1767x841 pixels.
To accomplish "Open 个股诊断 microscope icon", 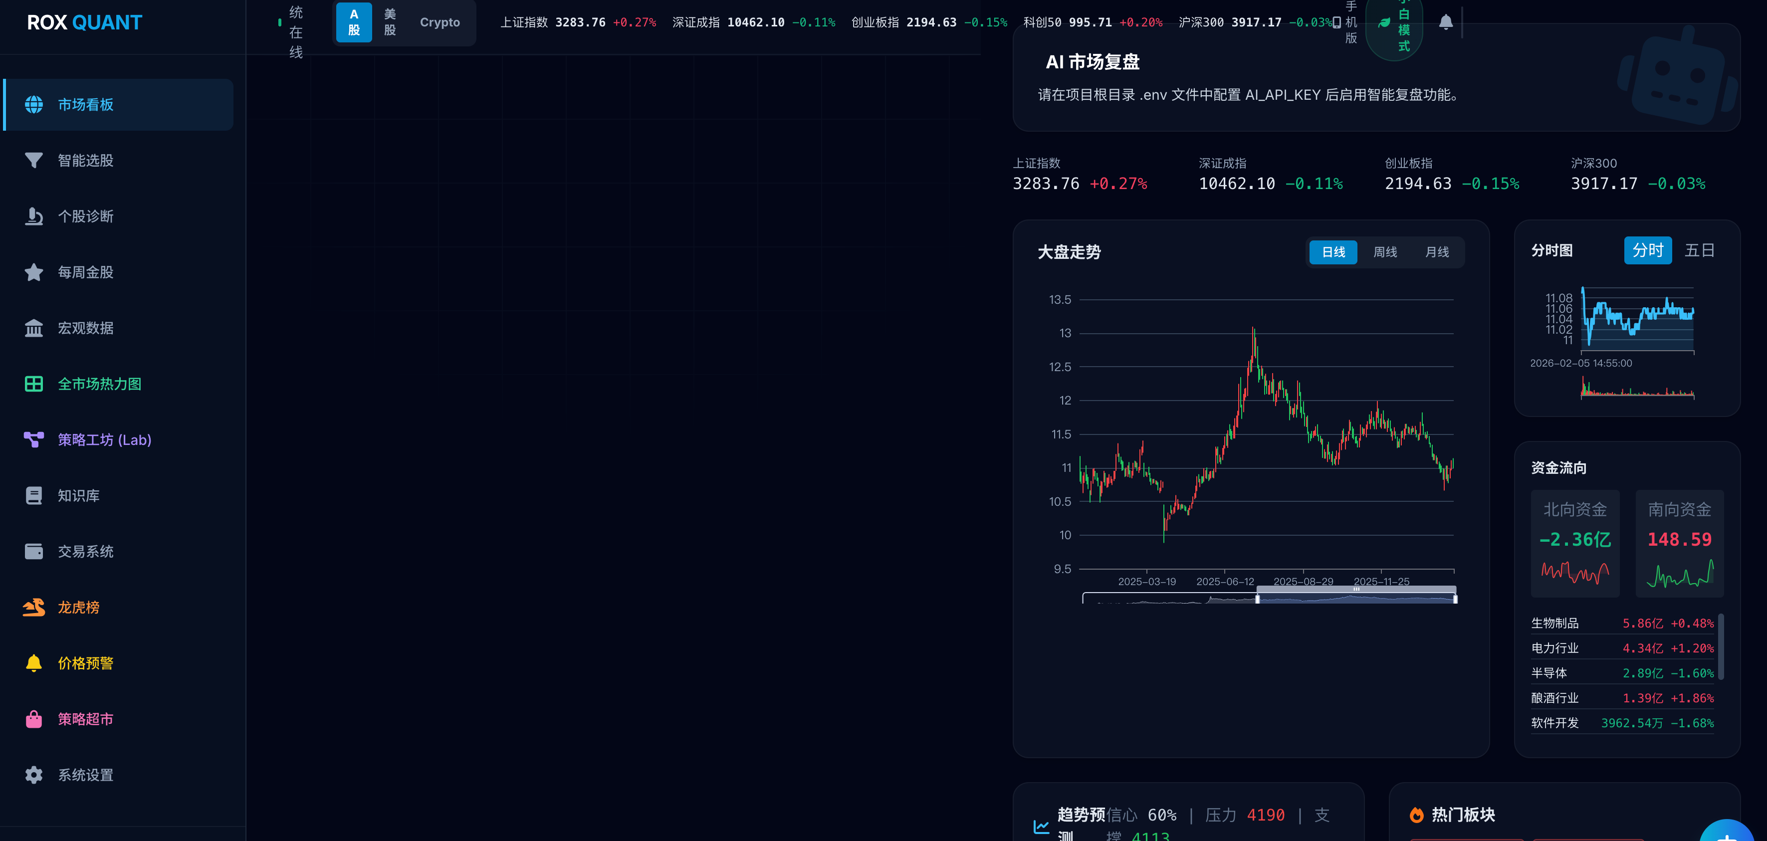I will 33,216.
